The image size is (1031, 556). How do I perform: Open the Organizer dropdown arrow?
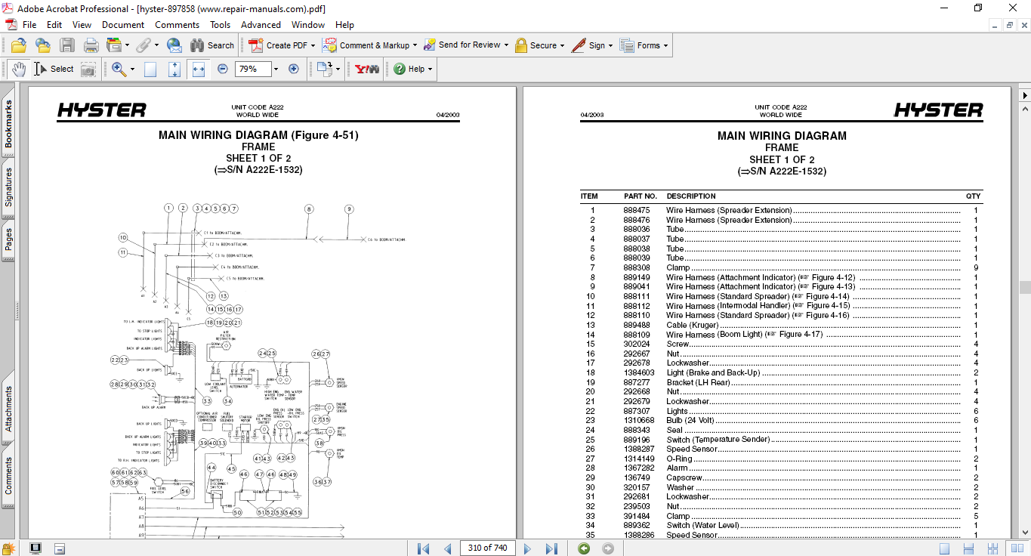(127, 46)
